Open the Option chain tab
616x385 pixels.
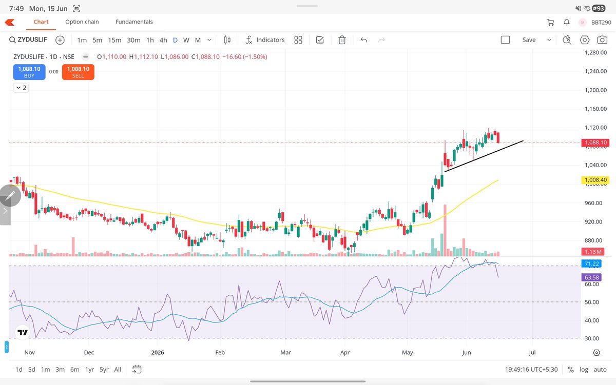click(x=82, y=22)
